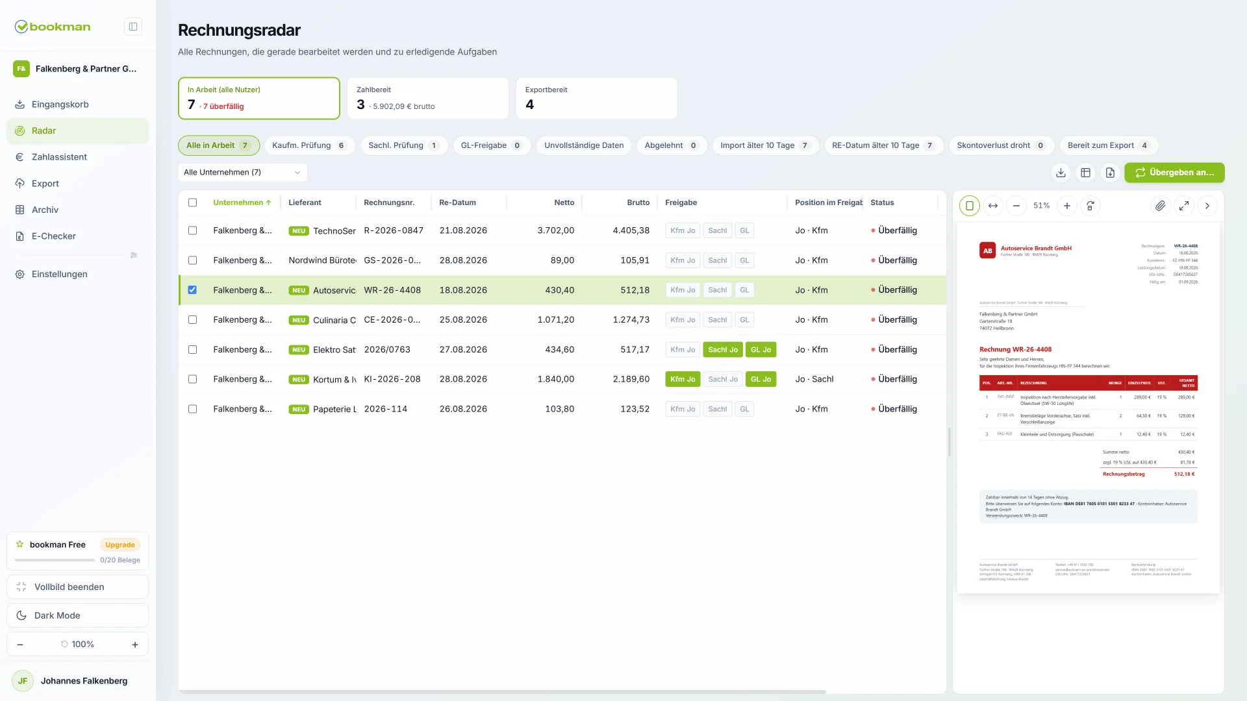1247x701 pixels.
Task: Go to next invoice with chevron arrow
Action: point(1207,206)
